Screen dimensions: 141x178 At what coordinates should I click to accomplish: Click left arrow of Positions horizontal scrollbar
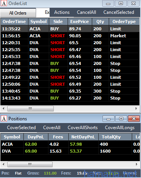[3, 164]
